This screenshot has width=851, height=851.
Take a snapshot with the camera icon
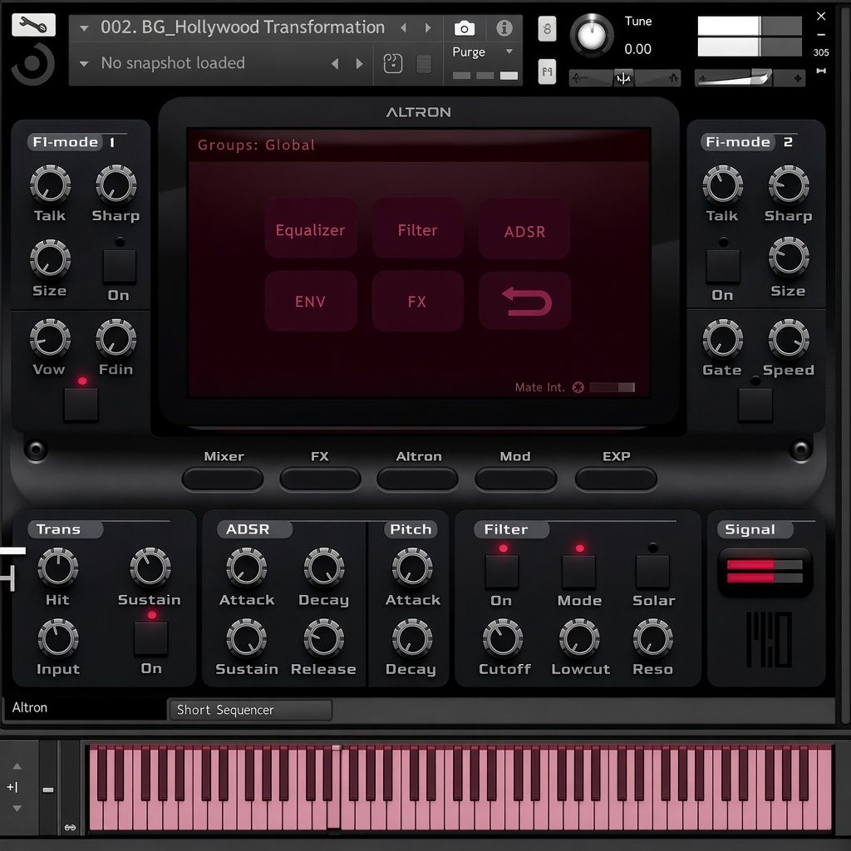(464, 27)
